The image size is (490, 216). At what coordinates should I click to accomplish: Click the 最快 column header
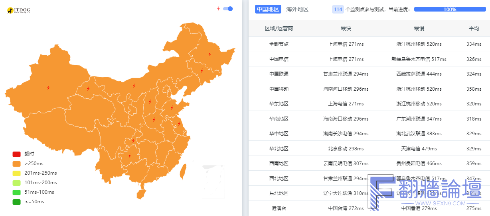pos(346,28)
